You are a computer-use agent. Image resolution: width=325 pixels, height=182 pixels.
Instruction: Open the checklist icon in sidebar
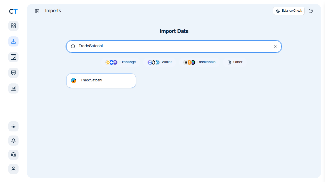point(13,57)
